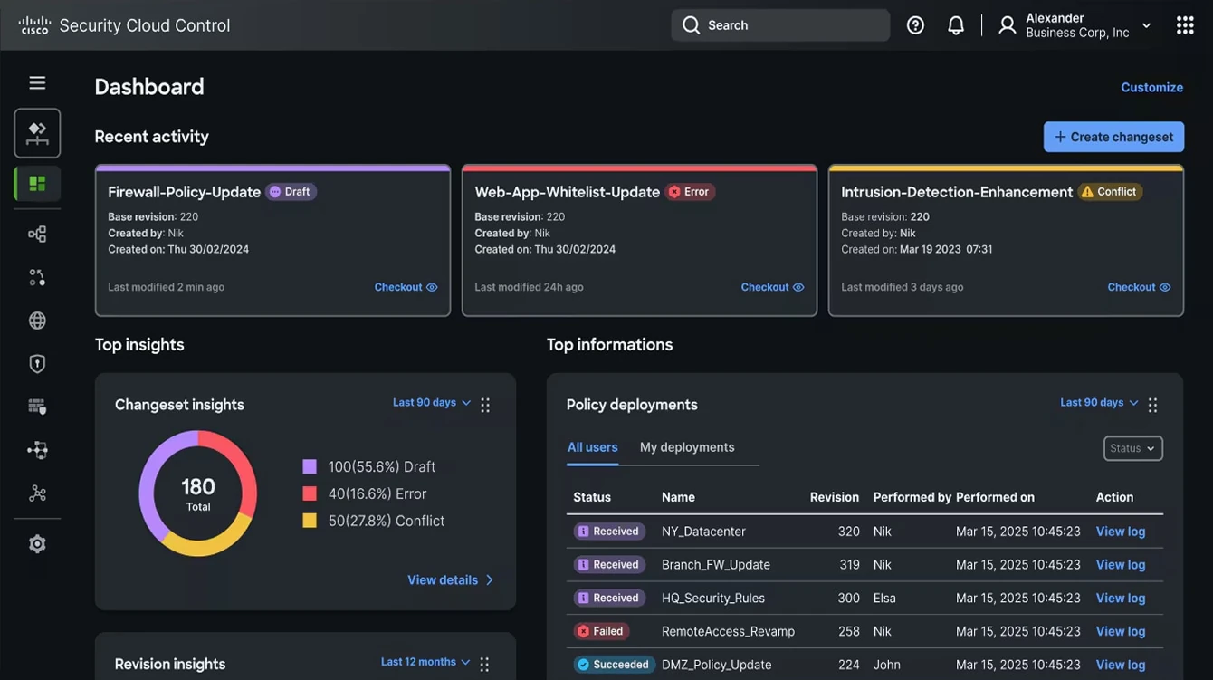Open the Status filter dropdown
Viewport: 1213px width, 680px height.
(1133, 448)
